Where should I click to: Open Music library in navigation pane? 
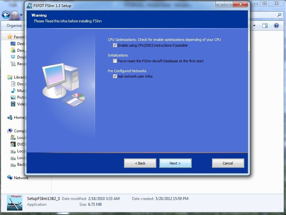pos(17,90)
